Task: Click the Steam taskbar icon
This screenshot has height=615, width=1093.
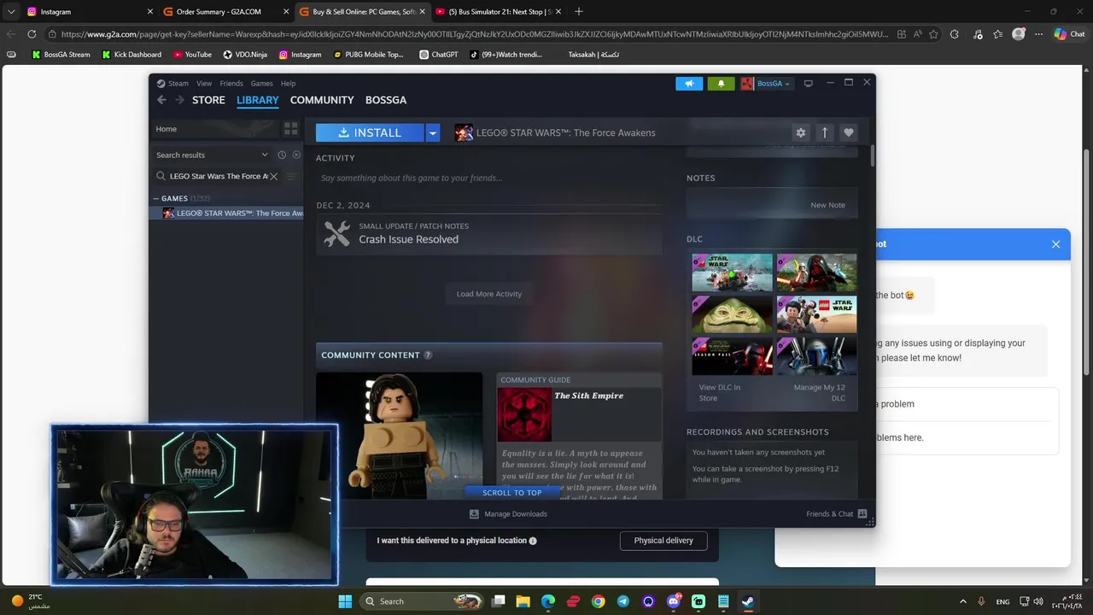Action: click(x=748, y=601)
